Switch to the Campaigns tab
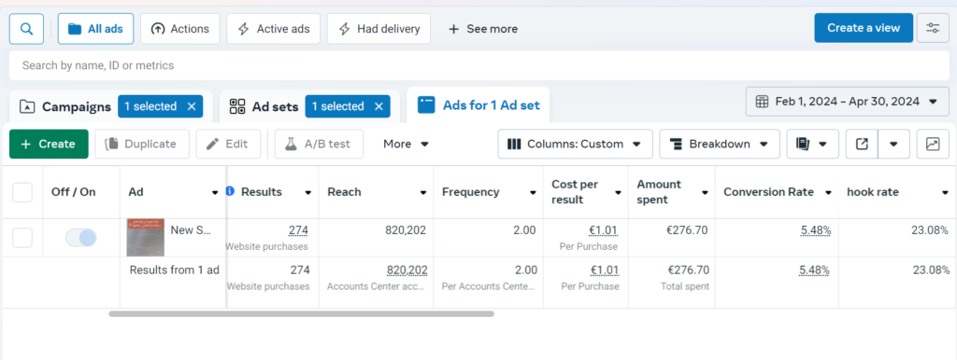Screen dimensions: 957x360 (x=65, y=106)
